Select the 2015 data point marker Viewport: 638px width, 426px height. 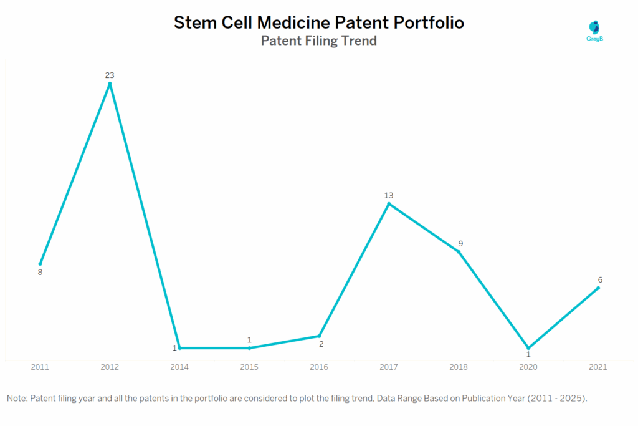[x=249, y=348]
